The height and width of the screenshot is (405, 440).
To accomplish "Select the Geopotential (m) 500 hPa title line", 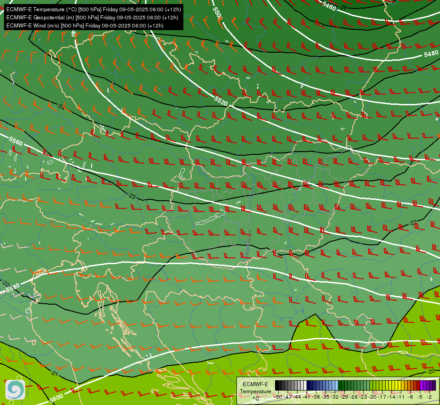I will click(92, 18).
